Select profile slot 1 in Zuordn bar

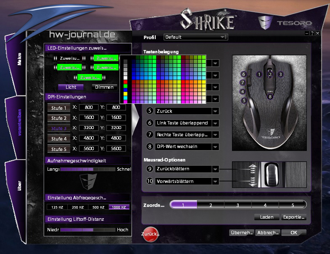click(x=183, y=204)
